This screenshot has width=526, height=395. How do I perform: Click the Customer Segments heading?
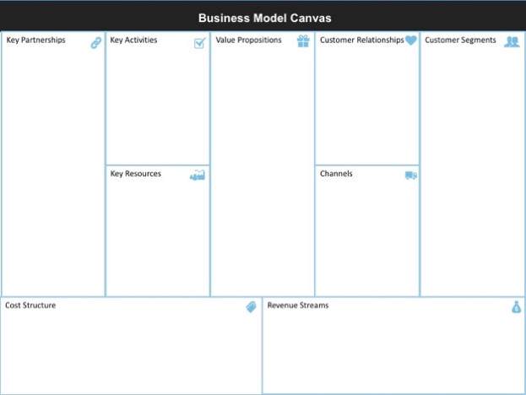pyautogui.click(x=460, y=40)
